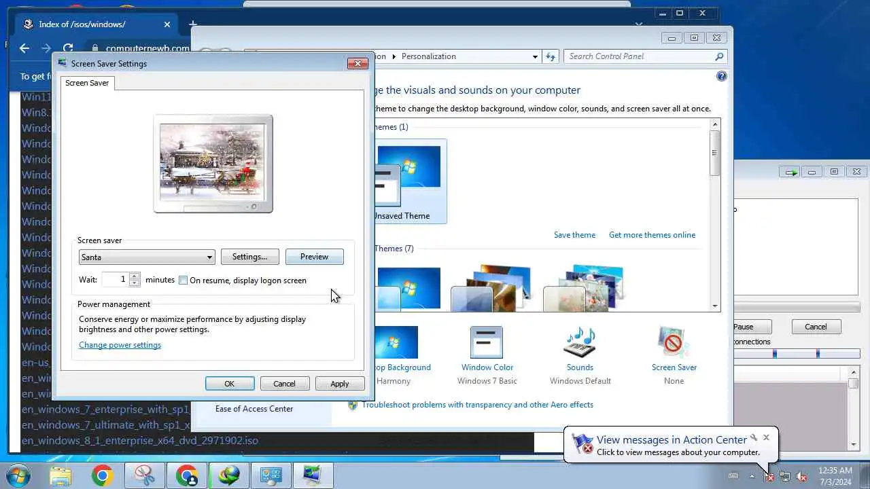The width and height of the screenshot is (870, 489).
Task: Switch to Control Panel taskbar button
Action: 271,475
